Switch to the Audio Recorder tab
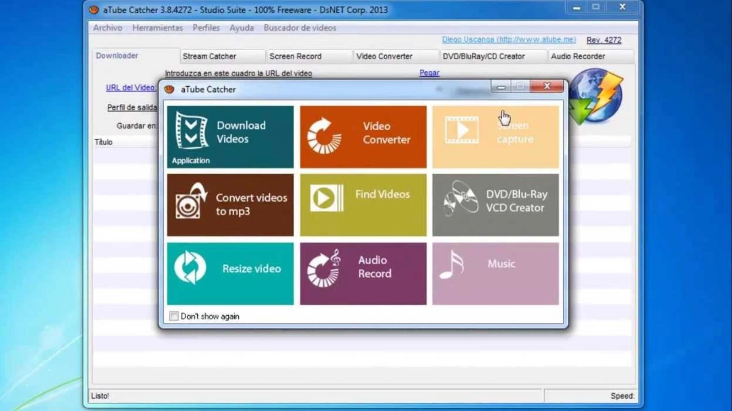This screenshot has width=732, height=411. (x=591, y=56)
